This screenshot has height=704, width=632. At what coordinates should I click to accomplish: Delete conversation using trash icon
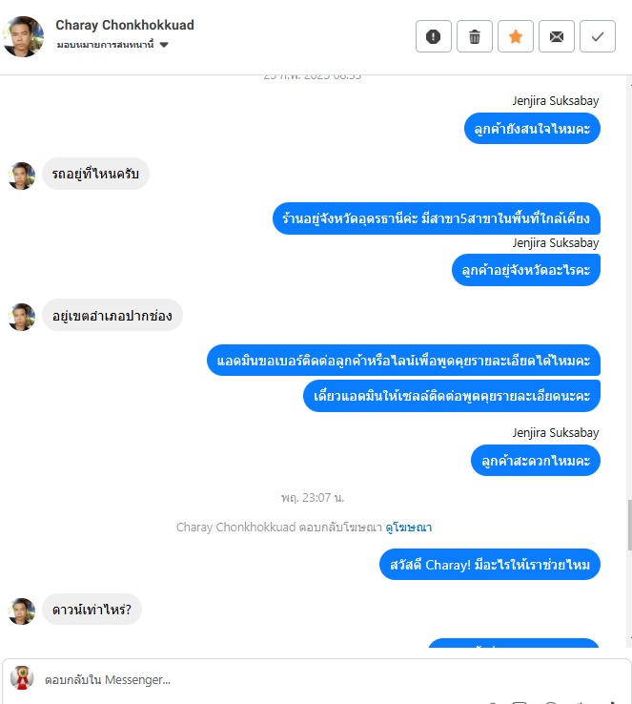(x=474, y=36)
